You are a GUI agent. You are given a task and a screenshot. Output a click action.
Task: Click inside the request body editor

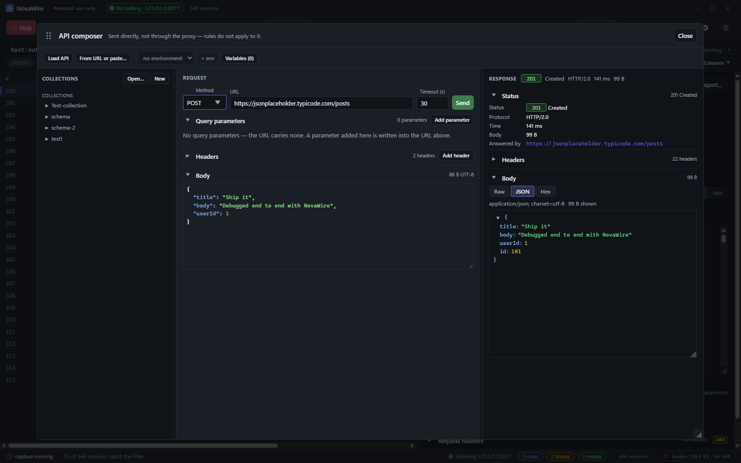click(328, 226)
